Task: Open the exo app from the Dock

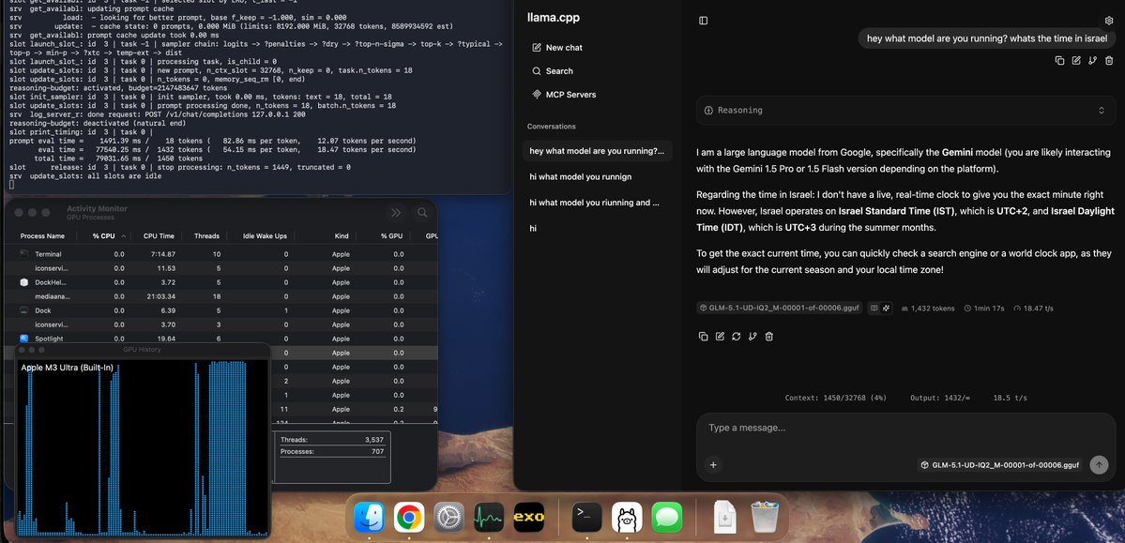Action: point(529,517)
